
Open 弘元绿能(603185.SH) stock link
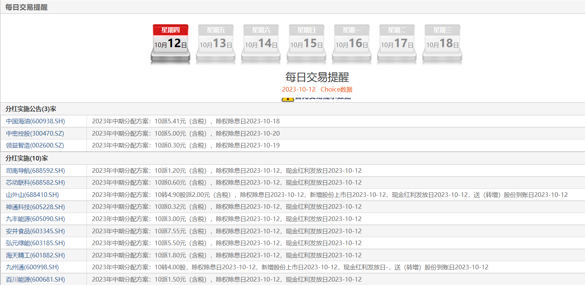(35, 243)
